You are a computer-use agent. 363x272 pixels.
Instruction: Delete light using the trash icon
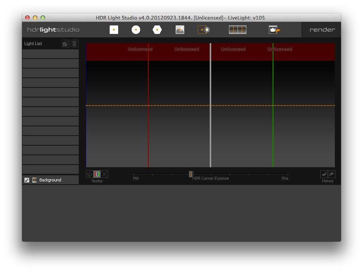pyautogui.click(x=74, y=44)
